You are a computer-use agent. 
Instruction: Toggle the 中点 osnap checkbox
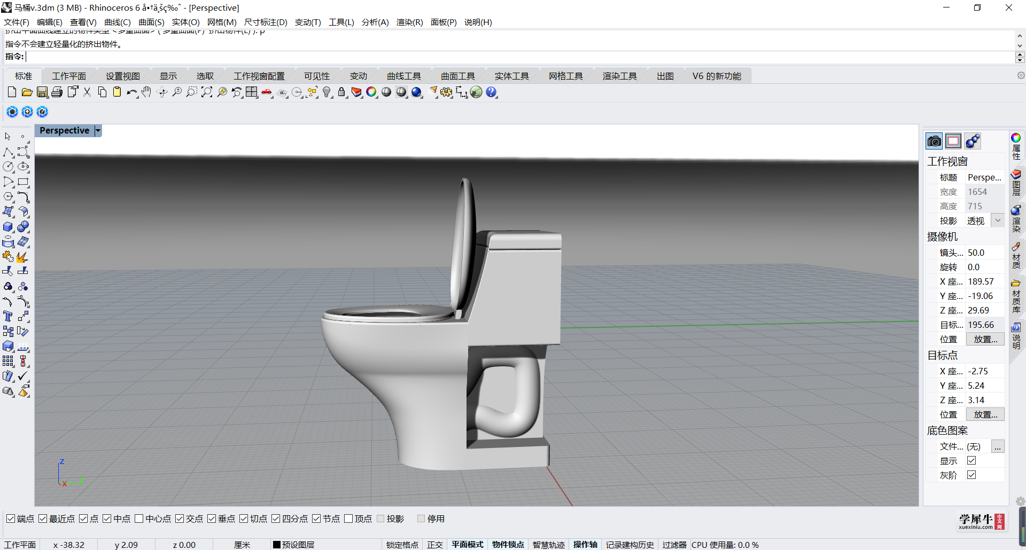tap(107, 518)
